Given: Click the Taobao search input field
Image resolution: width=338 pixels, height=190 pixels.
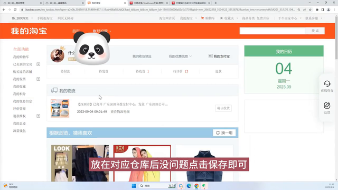Looking at the screenshot, I should (273, 31).
